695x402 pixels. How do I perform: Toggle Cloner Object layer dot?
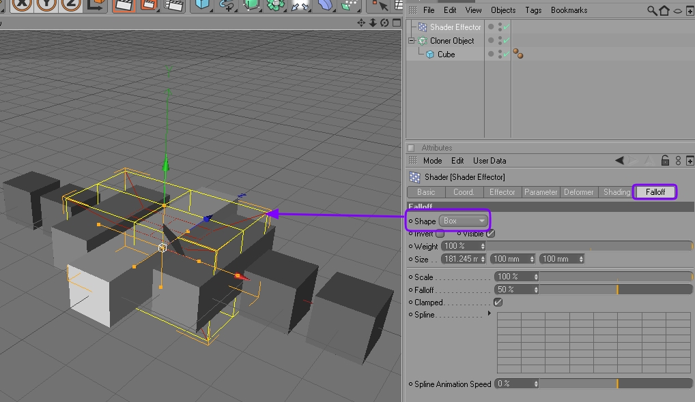point(491,41)
